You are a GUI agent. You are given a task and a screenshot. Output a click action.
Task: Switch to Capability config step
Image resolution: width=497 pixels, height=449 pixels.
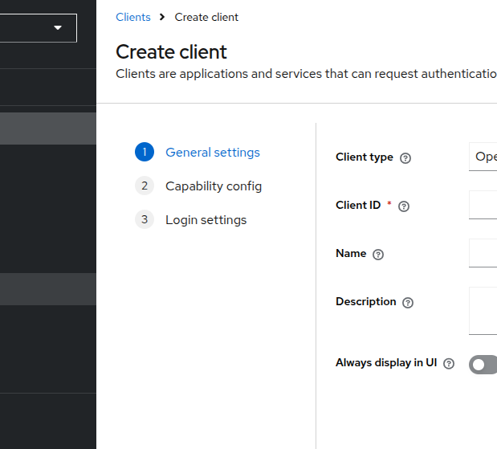click(214, 186)
